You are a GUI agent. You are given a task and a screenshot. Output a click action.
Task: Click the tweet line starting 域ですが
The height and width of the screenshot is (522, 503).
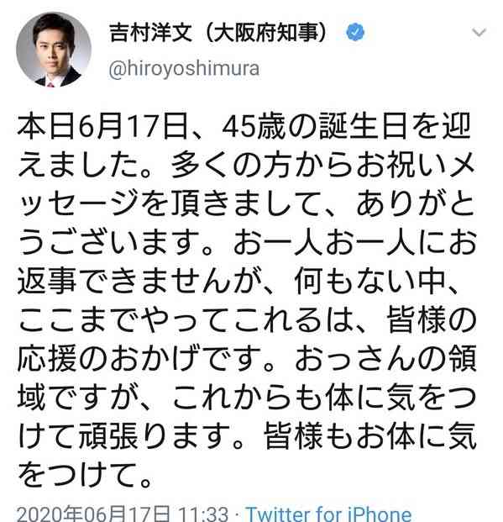[247, 397]
